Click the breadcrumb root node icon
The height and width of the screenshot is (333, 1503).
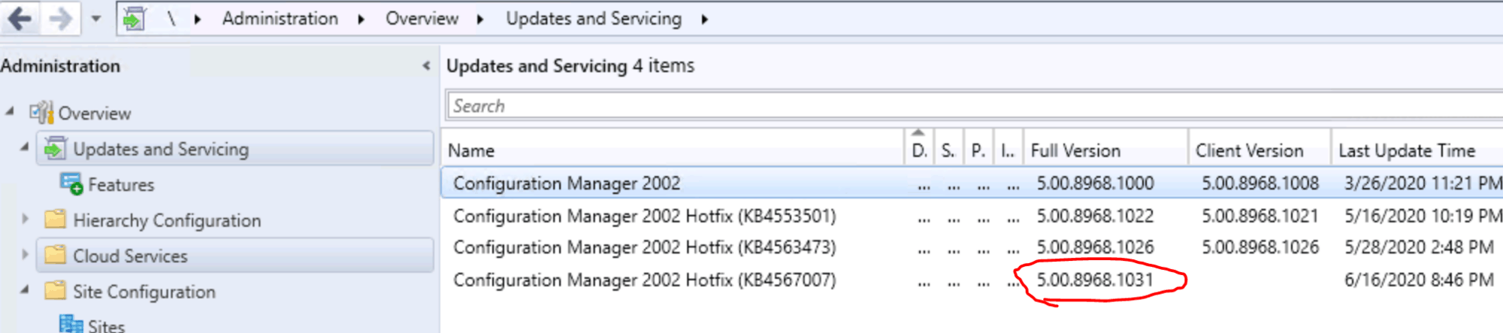(134, 18)
